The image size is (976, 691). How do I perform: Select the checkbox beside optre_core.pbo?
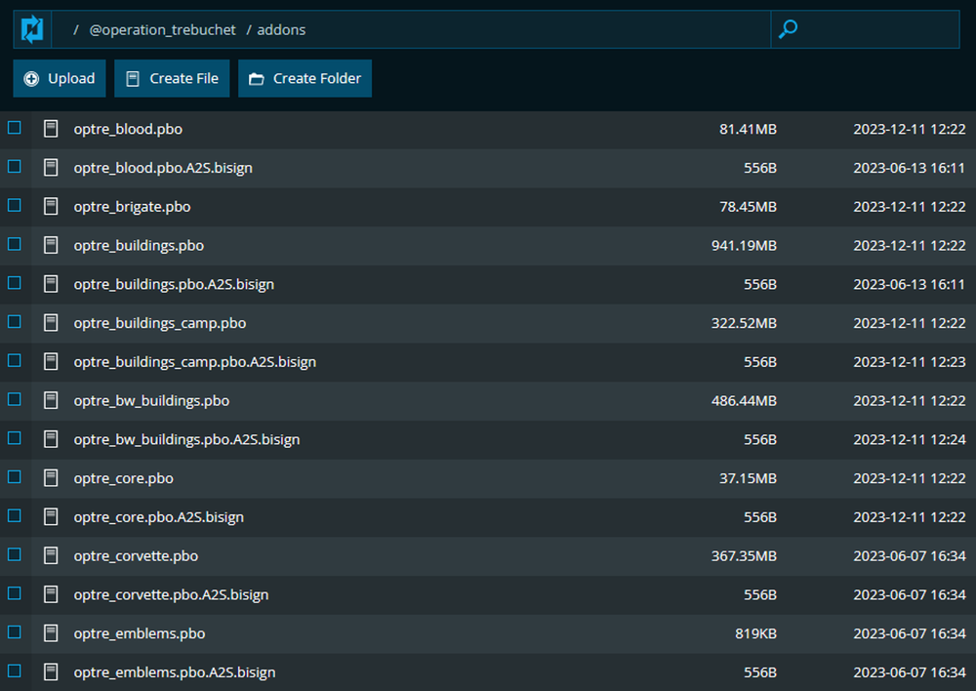pos(14,477)
